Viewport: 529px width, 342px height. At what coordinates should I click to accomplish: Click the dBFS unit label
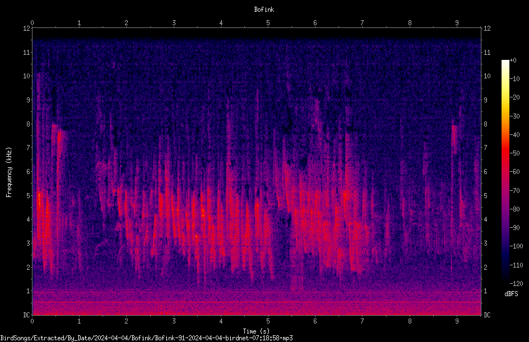pos(511,294)
